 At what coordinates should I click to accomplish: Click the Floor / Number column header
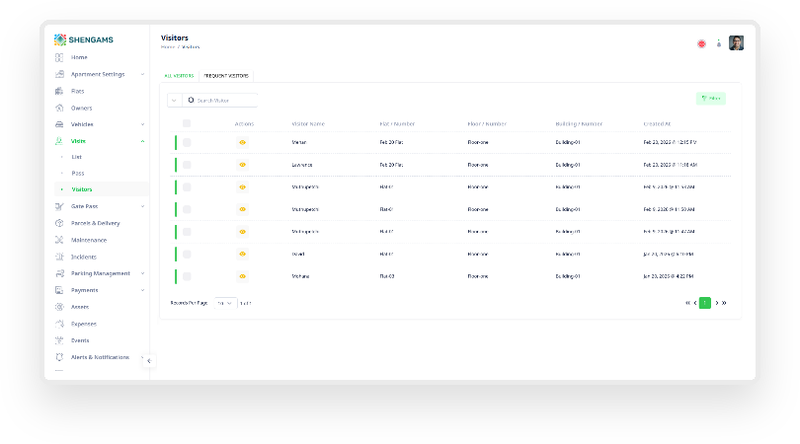[487, 124]
